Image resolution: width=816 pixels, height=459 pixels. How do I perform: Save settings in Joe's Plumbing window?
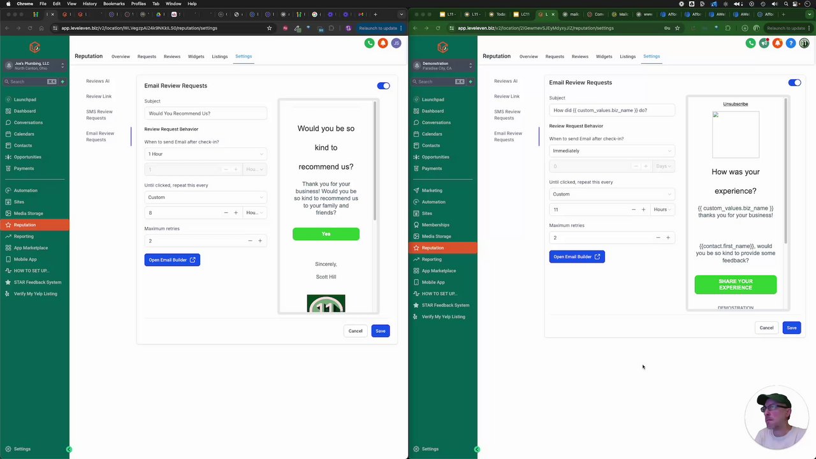[x=381, y=331]
